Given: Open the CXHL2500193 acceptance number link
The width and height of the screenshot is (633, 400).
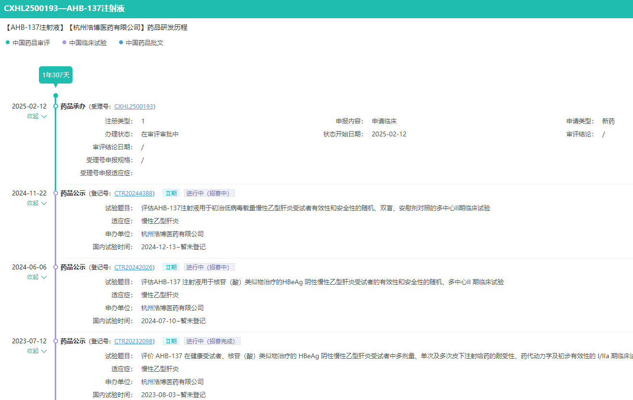Looking at the screenshot, I should tap(134, 106).
